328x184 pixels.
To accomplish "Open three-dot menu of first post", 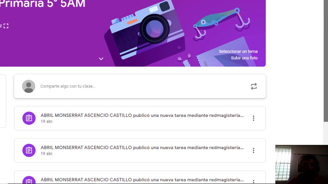I will click(x=253, y=118).
